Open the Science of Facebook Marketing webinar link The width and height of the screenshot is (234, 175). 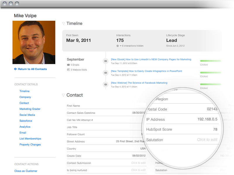pos(139,83)
